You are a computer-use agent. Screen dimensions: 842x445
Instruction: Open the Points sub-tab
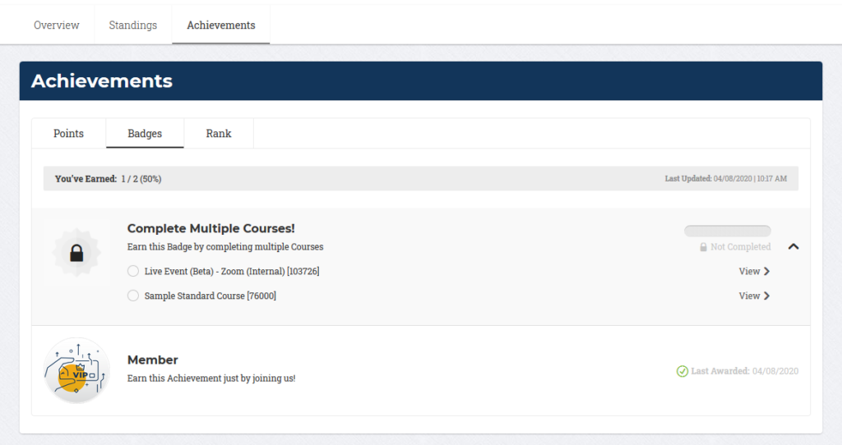click(x=69, y=134)
